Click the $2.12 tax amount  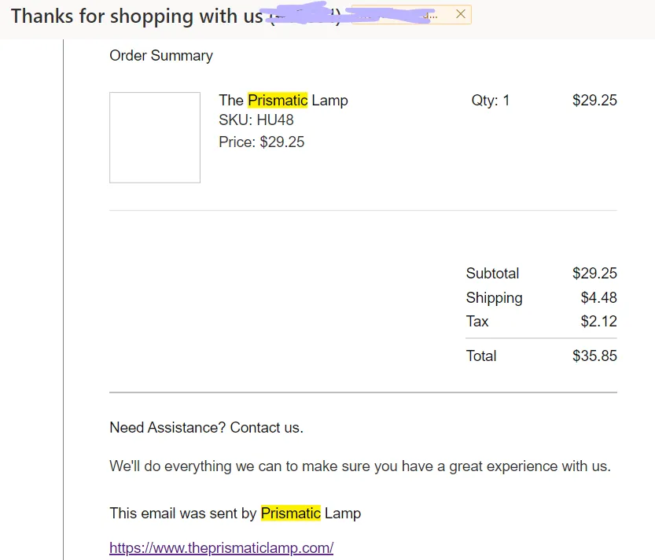[598, 322]
